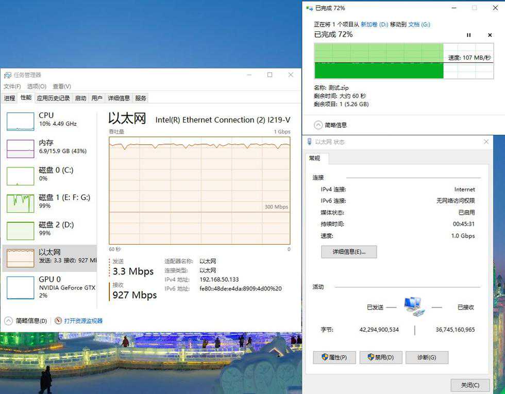Open the 选项(O) menu
505x394 pixels.
tap(37, 87)
